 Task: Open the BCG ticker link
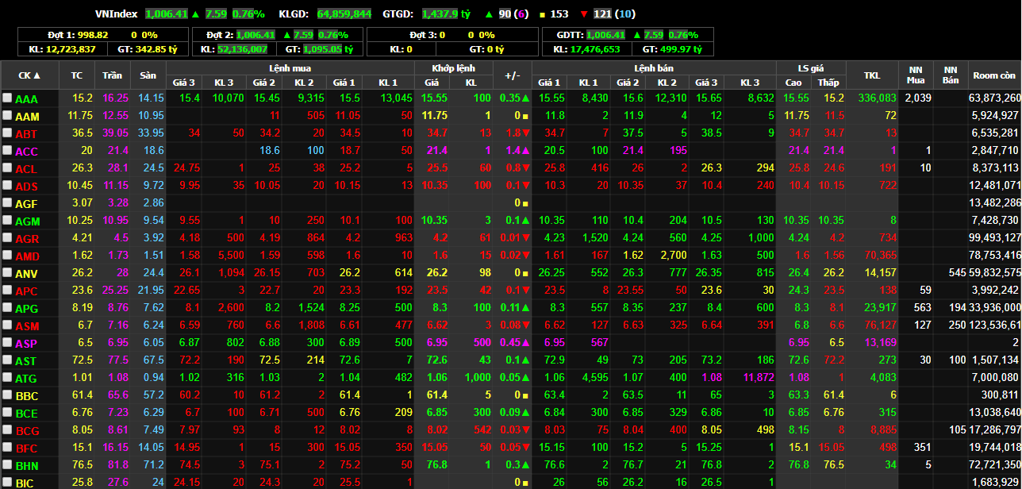click(26, 430)
